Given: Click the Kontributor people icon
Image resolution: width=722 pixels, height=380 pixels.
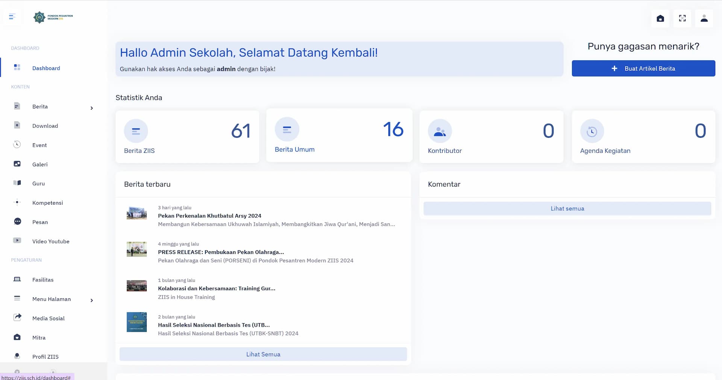Looking at the screenshot, I should point(440,131).
